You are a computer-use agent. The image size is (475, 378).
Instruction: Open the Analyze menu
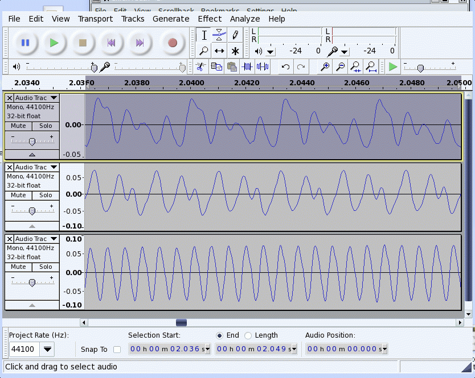[x=245, y=19]
